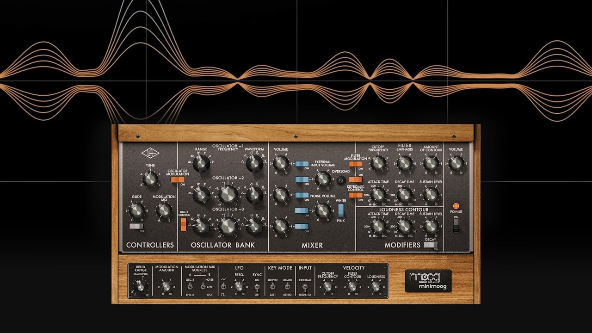This screenshot has width=592, height=333.
Task: Click the Oscillator 2 Waveform knob
Action: [254, 195]
